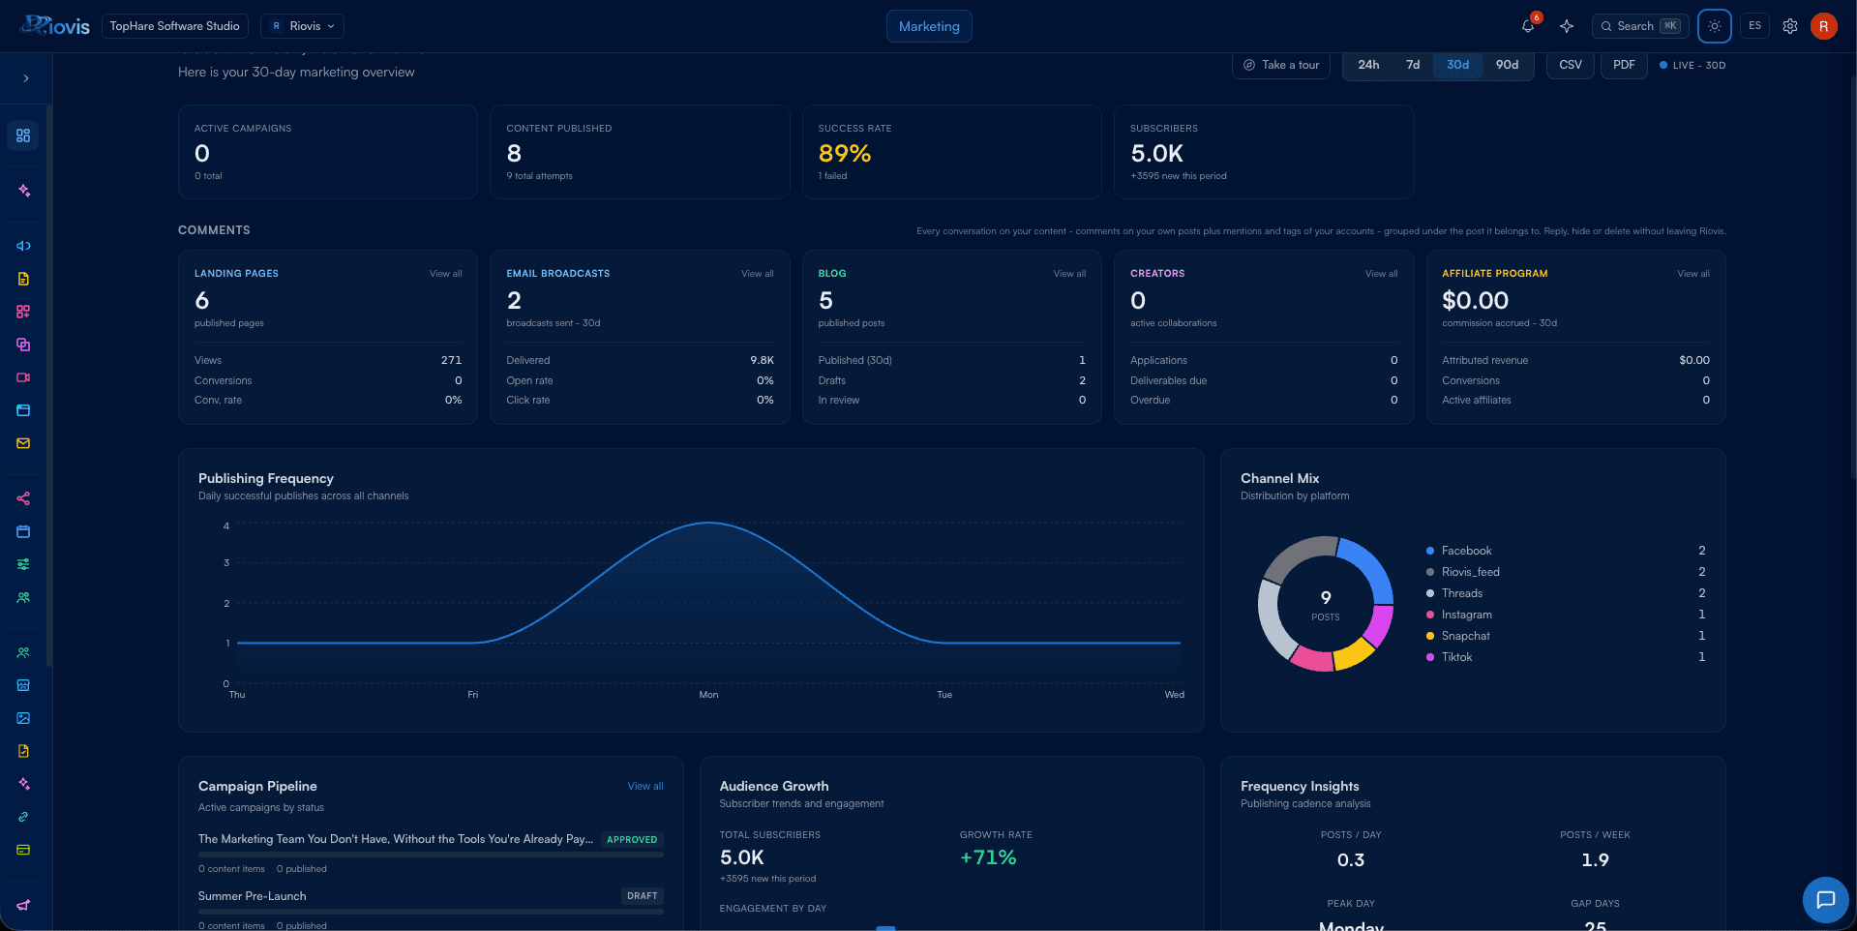Open the Marketing tab in top bar
The width and height of the screenshot is (1857, 931).
click(x=929, y=26)
